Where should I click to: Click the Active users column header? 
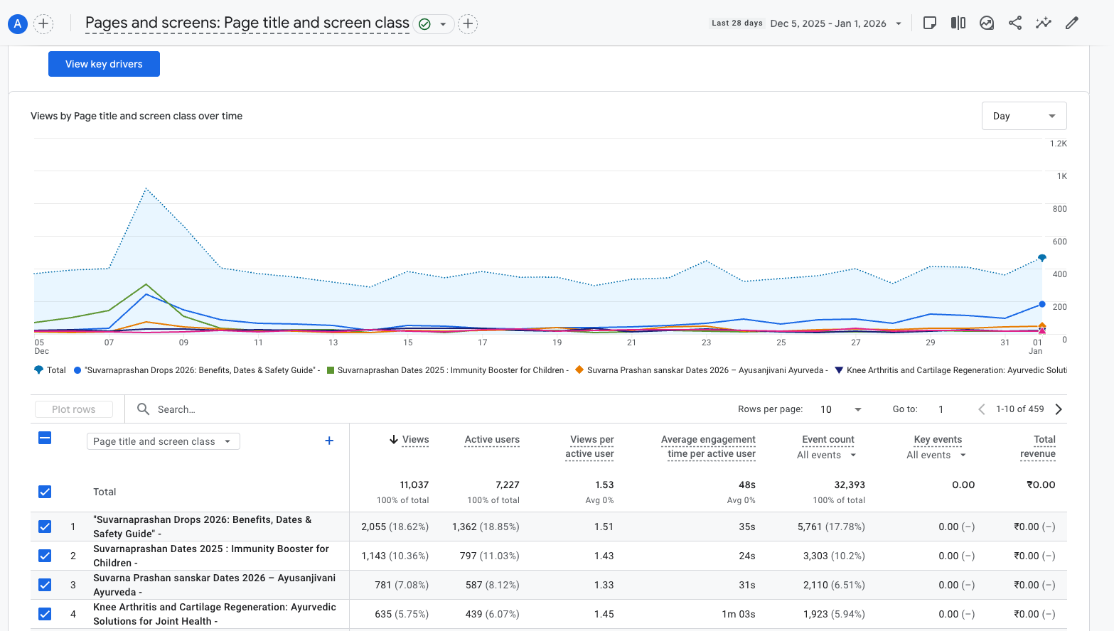[x=492, y=440]
